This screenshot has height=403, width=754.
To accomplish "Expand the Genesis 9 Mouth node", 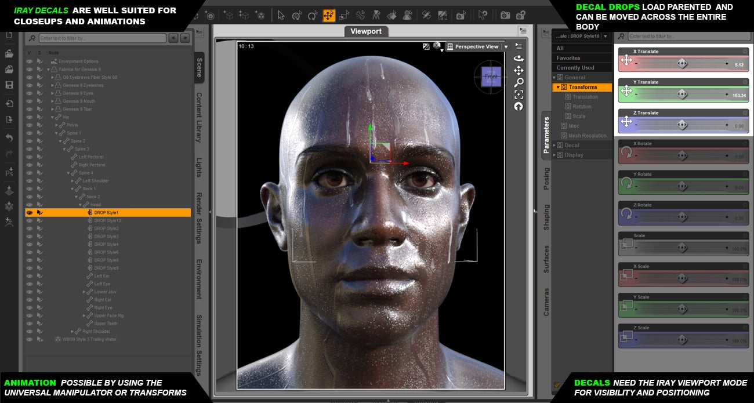I will click(52, 101).
